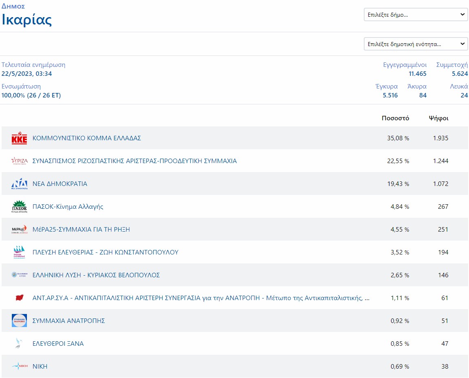This screenshot has height=378, width=469.
Task: Click the Τελευταία ενημέρωση label
Action: click(x=33, y=64)
